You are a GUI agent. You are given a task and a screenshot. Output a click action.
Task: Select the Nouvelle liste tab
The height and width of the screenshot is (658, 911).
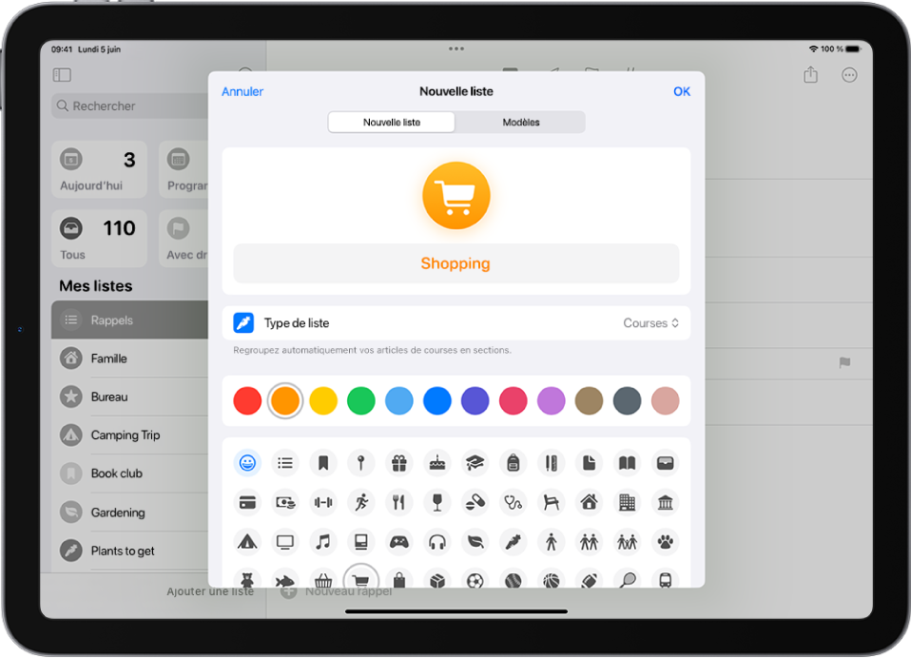coord(392,123)
